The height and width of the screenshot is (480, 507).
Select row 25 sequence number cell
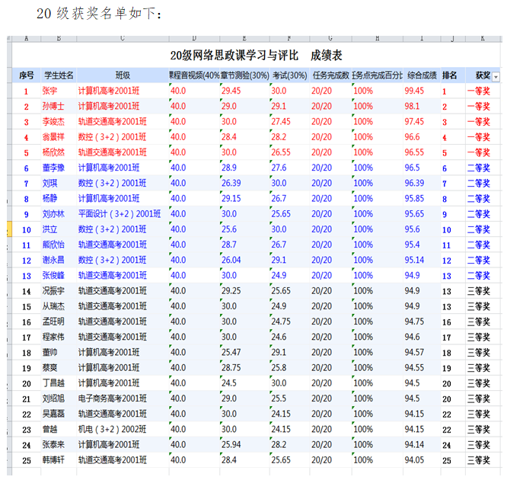tap(27, 460)
